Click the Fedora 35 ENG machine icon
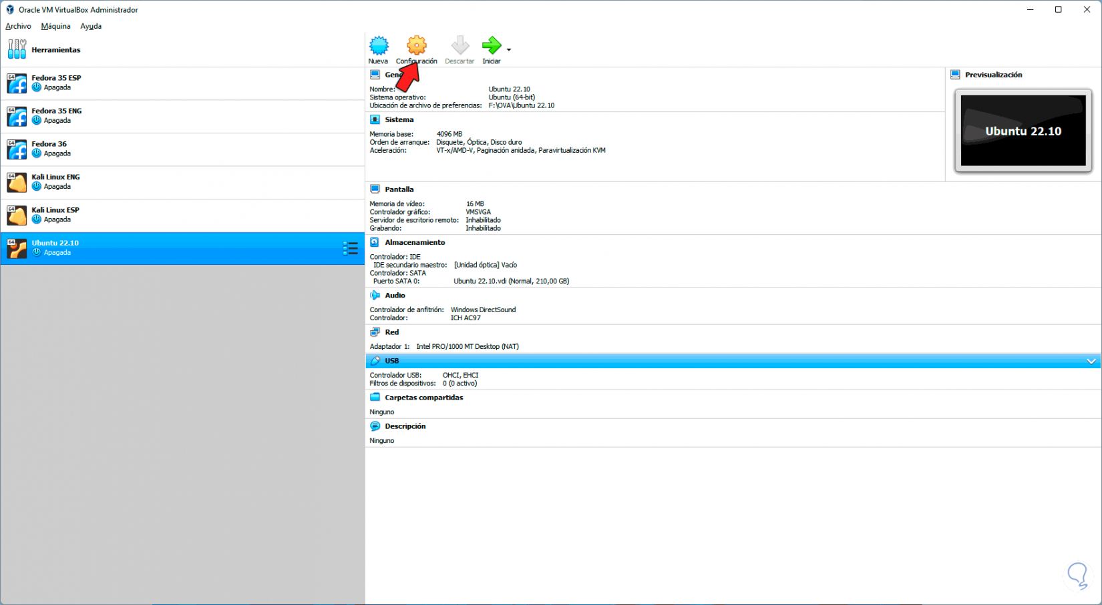The width and height of the screenshot is (1102, 605). pos(17,116)
